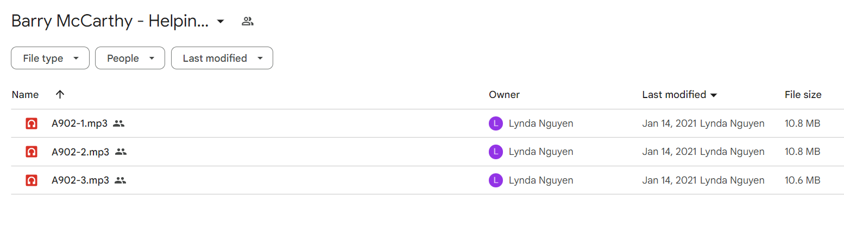This screenshot has height=241, width=844.
Task: Click the shared people icon beside A902-1.mp3
Action: click(119, 123)
